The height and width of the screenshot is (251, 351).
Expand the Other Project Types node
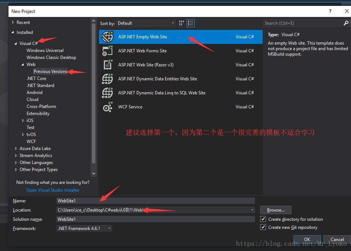(16, 170)
